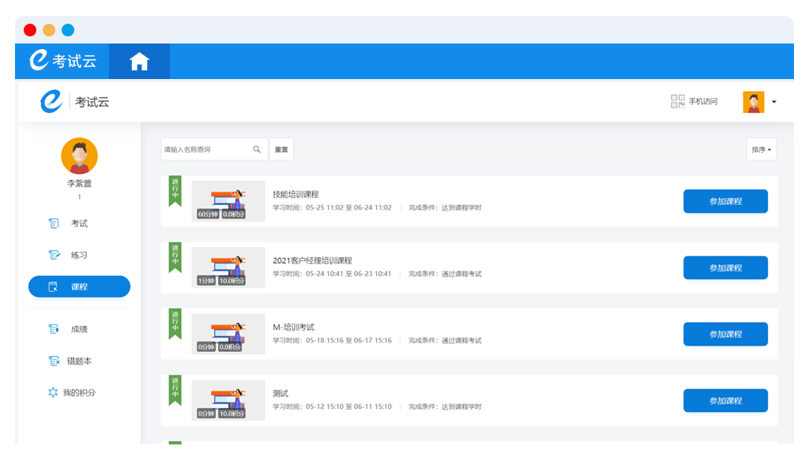
Task: Open the 测试 course thumbnail
Action: pyautogui.click(x=228, y=400)
